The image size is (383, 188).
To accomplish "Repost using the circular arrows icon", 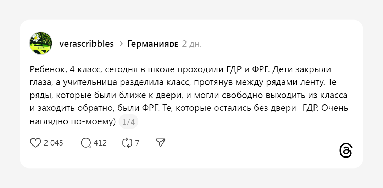I will [127, 143].
